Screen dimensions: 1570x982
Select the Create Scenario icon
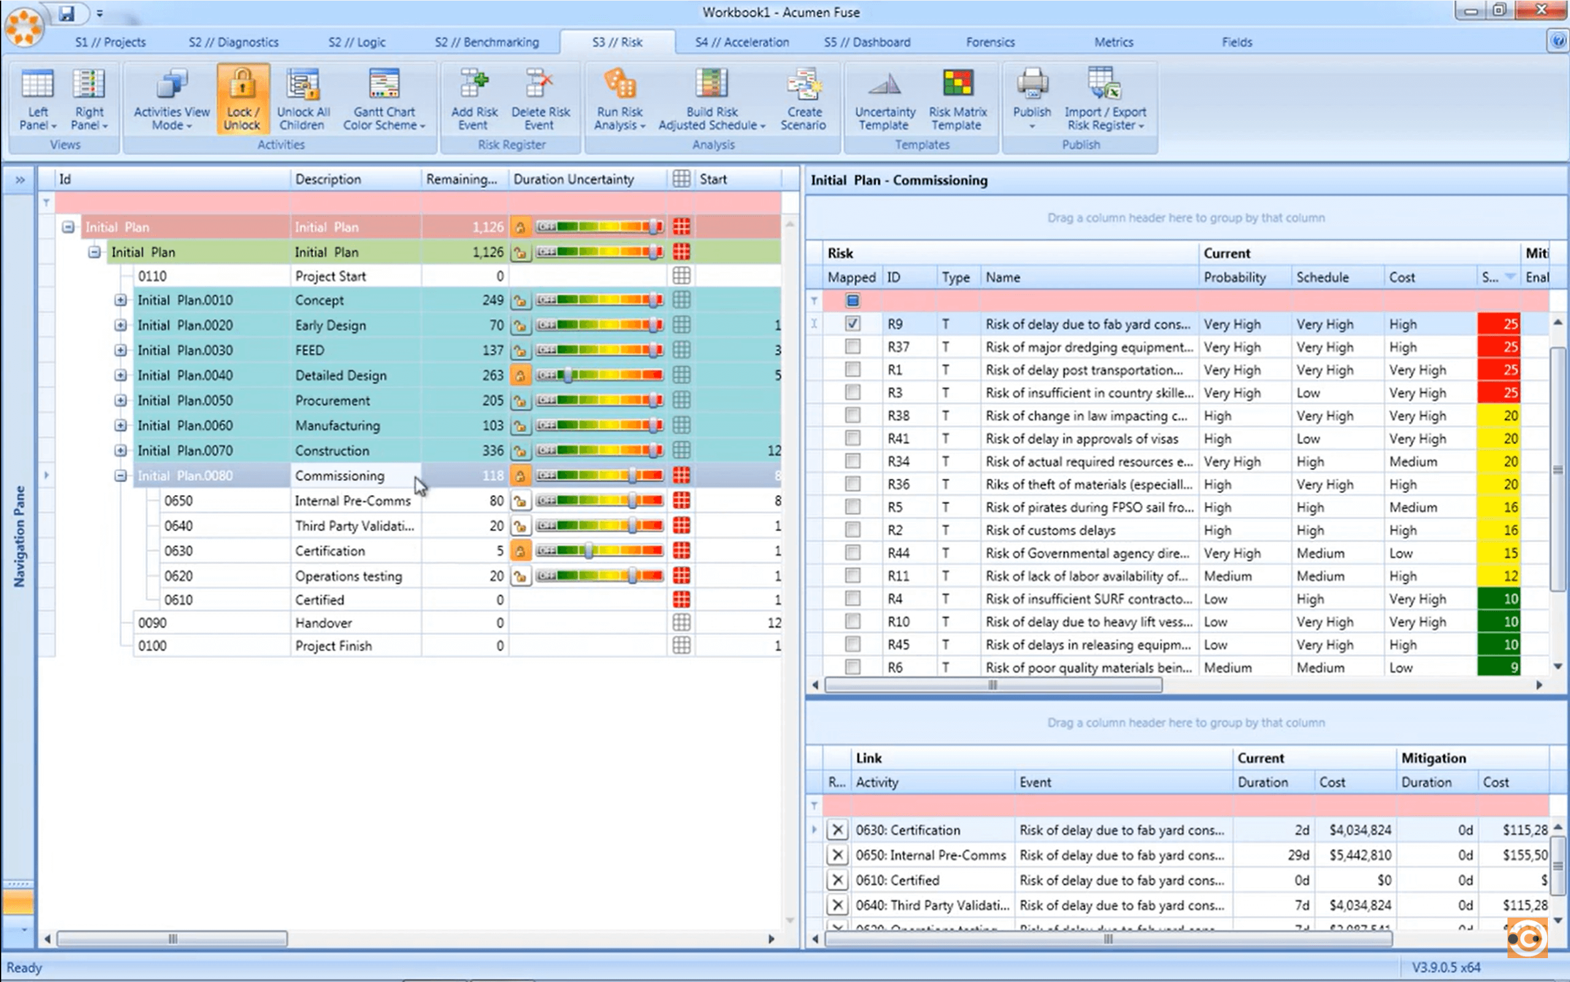[804, 98]
